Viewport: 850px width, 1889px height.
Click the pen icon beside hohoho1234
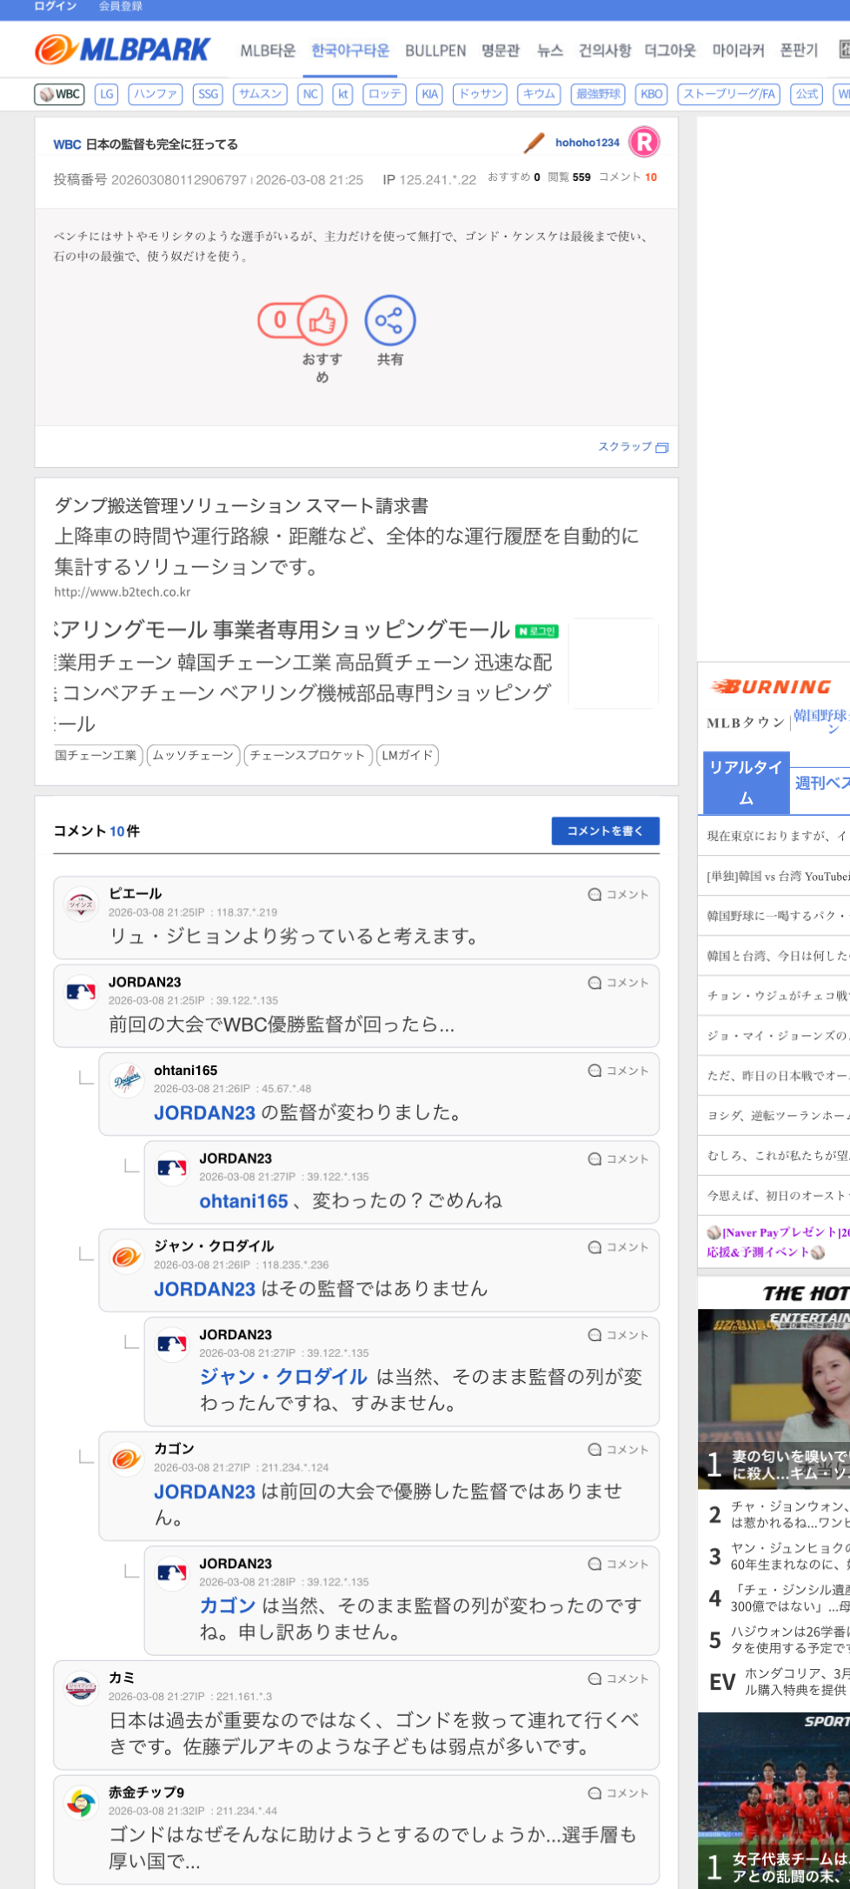coord(534,143)
